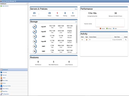Screen dimensions: 129x96
Task: Click Add a Server link
Action: point(5,6)
